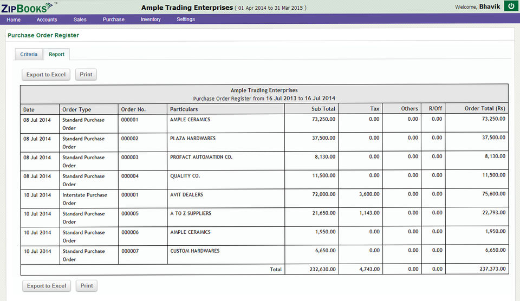
Task: Open the Purchase menu
Action: point(113,19)
